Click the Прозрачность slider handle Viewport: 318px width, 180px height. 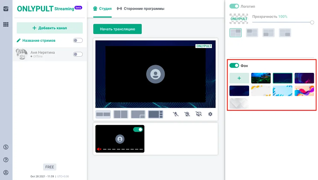click(312, 22)
